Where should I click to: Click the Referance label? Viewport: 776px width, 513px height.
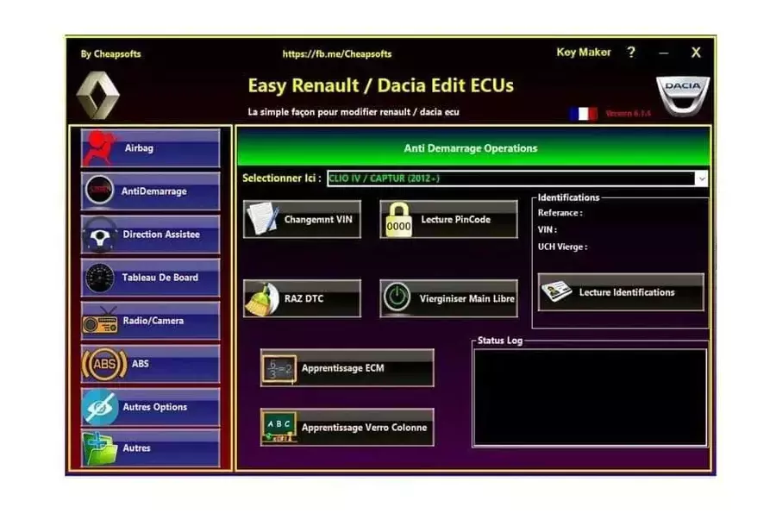(x=560, y=213)
